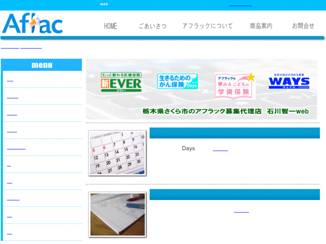Image resolution: width=326 pixels, height=244 pixels.
Task: Open the ごあいさつ navigation item
Action: point(152,26)
